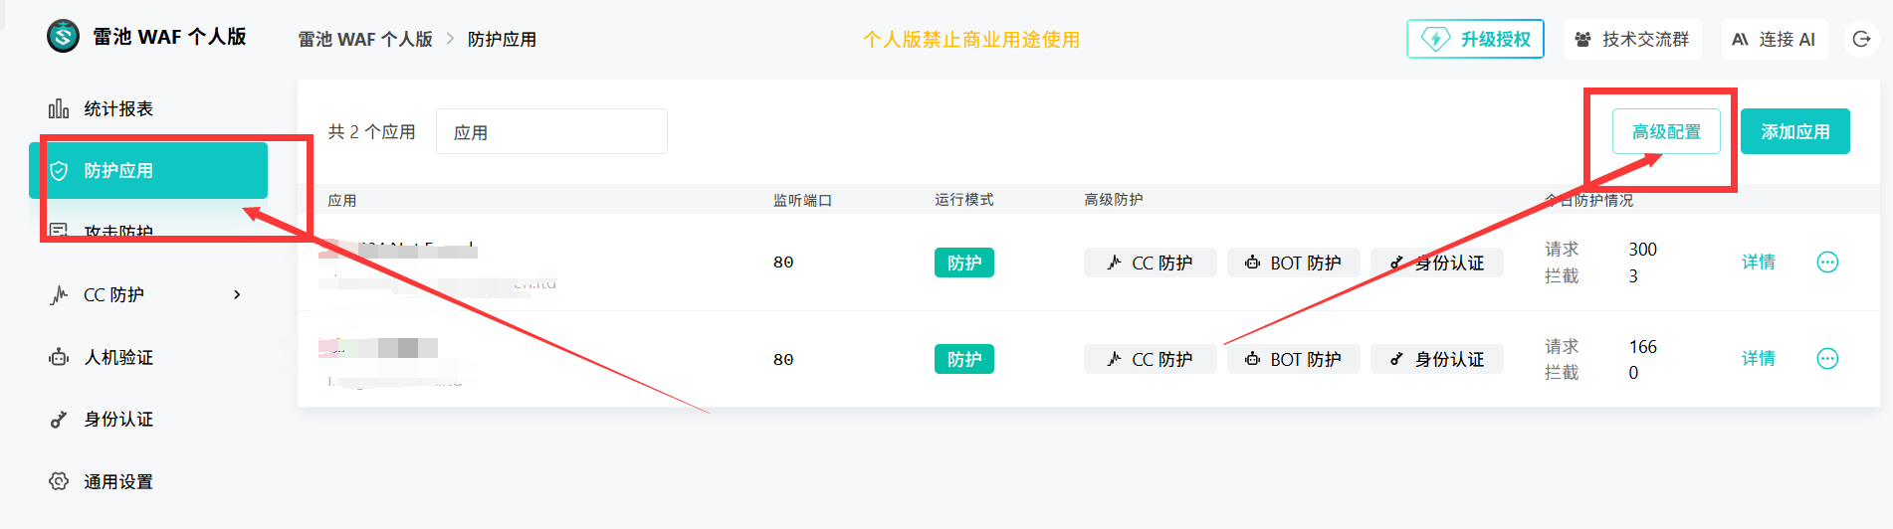
Task: Open 详情 link for the first application
Action: click(x=1759, y=262)
